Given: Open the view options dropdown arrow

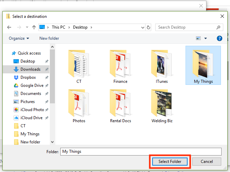Looking at the screenshot, I should pos(205,38).
